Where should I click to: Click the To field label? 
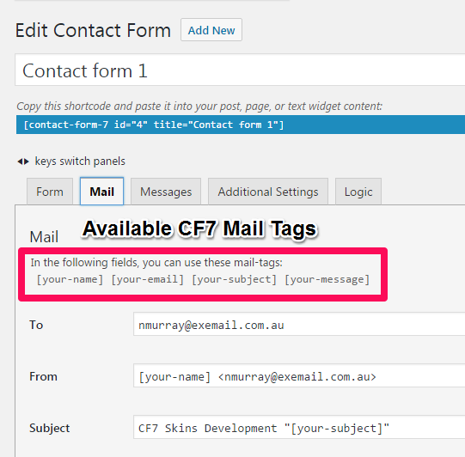click(x=36, y=325)
